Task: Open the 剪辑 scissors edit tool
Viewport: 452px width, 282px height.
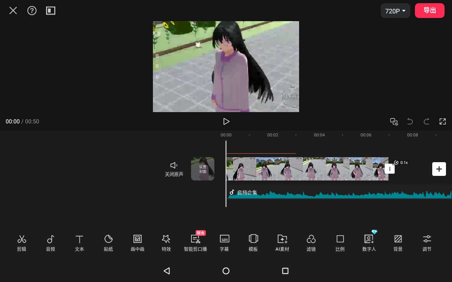Action: coord(22,243)
